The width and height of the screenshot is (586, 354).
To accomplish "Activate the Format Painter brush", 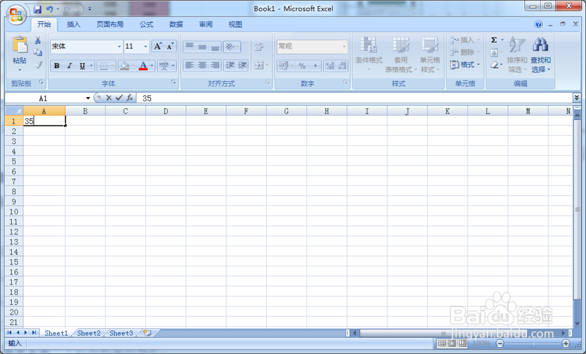I will click(x=38, y=65).
